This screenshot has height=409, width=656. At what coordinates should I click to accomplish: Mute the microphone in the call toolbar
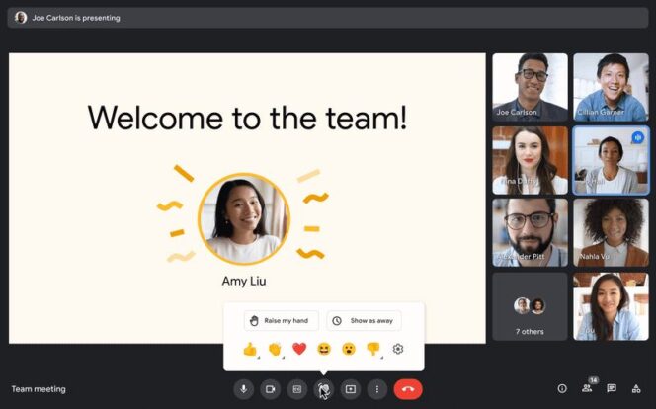click(243, 389)
